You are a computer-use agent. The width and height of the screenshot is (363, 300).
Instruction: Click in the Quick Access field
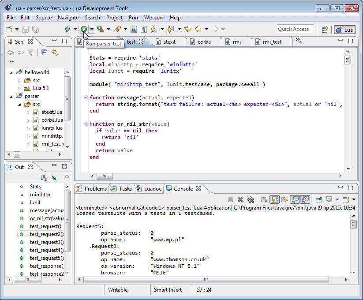295,29
